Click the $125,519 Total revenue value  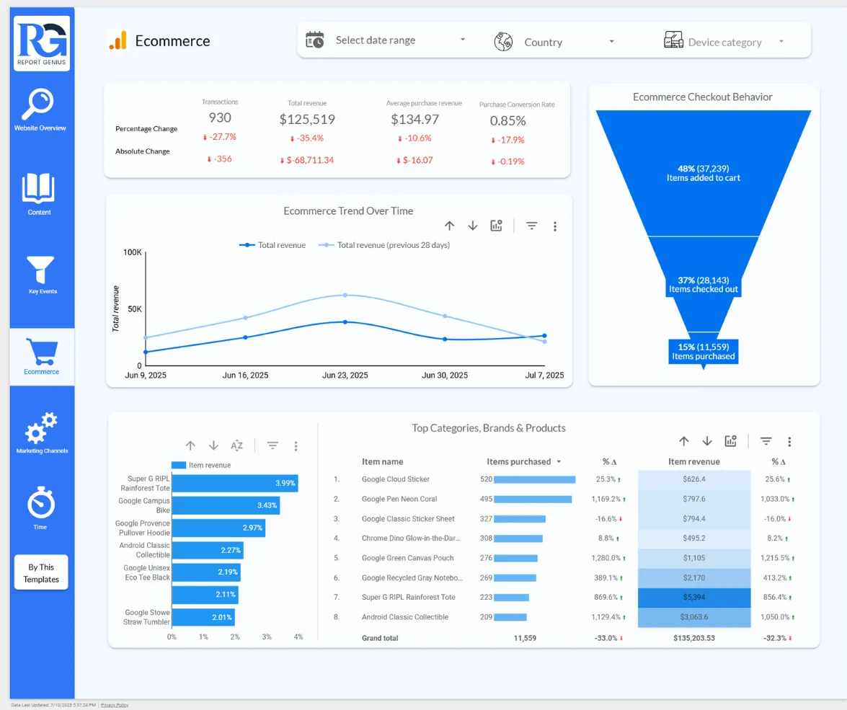tap(307, 119)
